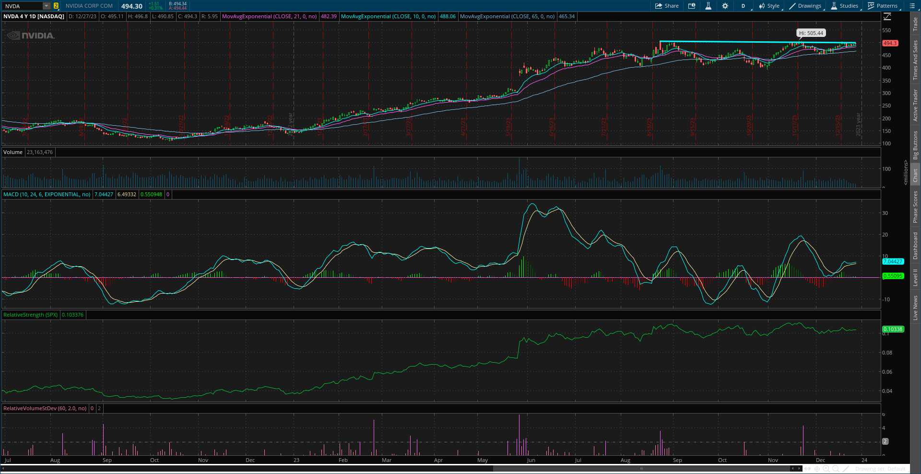Click MovAvgExponential 65 study label
The width and height of the screenshot is (921, 474).
[507, 16]
